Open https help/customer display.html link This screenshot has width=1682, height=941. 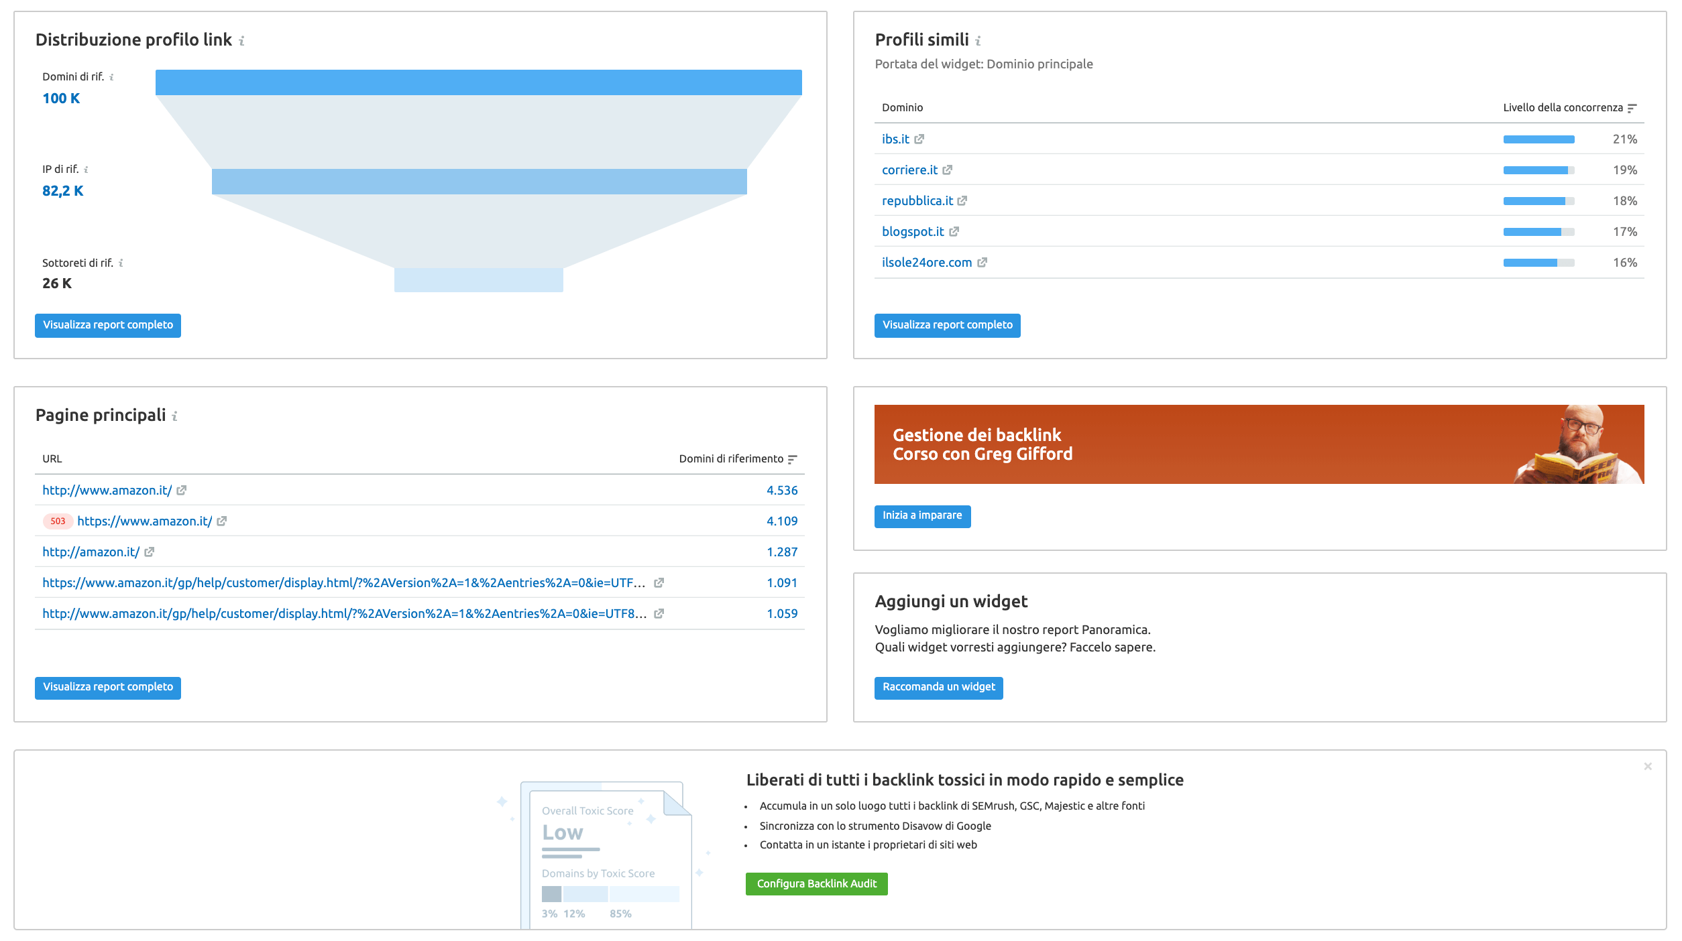tap(344, 583)
